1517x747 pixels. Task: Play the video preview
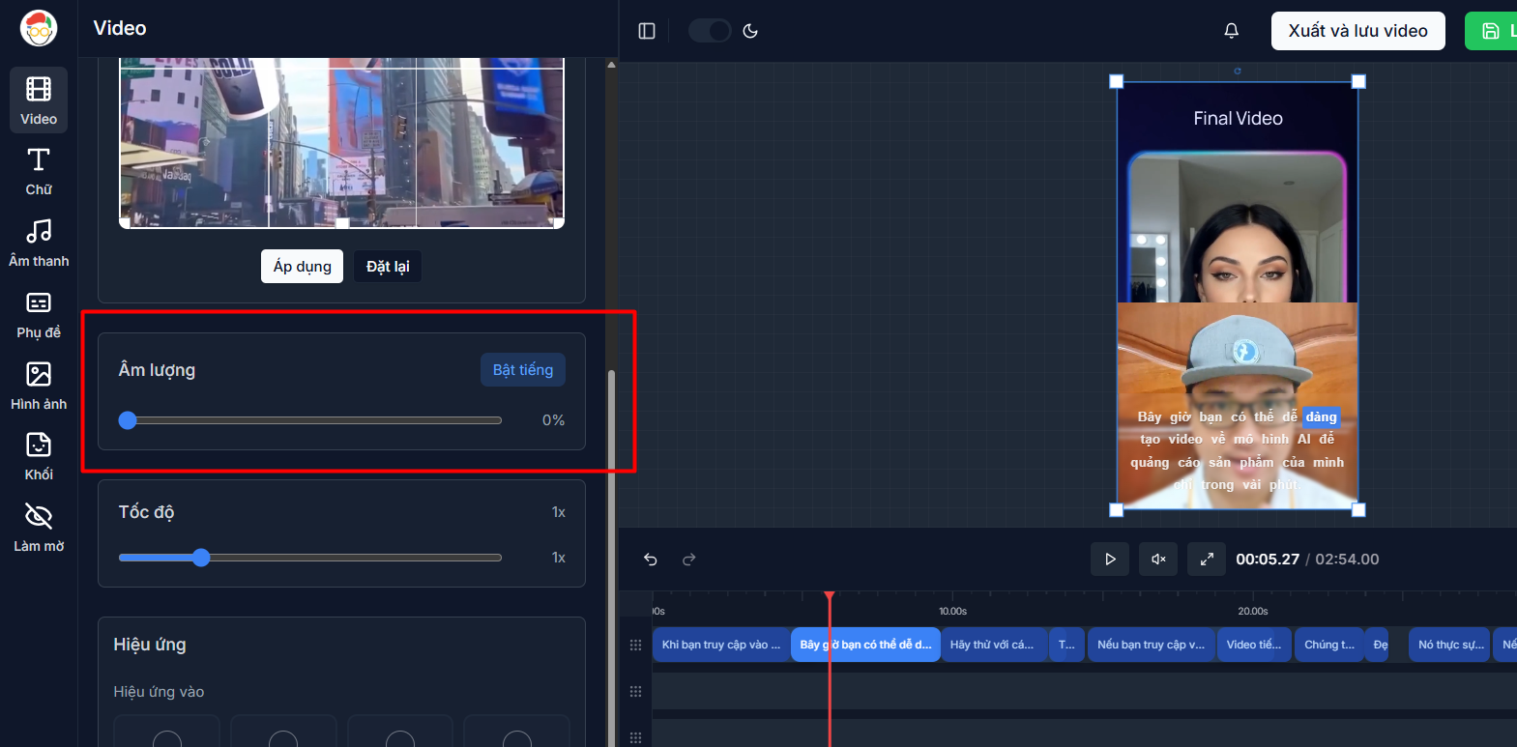[x=1110, y=560]
